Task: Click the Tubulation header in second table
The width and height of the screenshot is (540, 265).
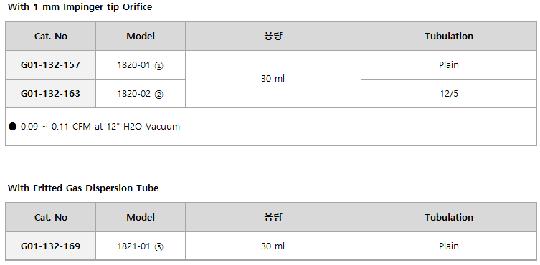Action: tap(449, 218)
